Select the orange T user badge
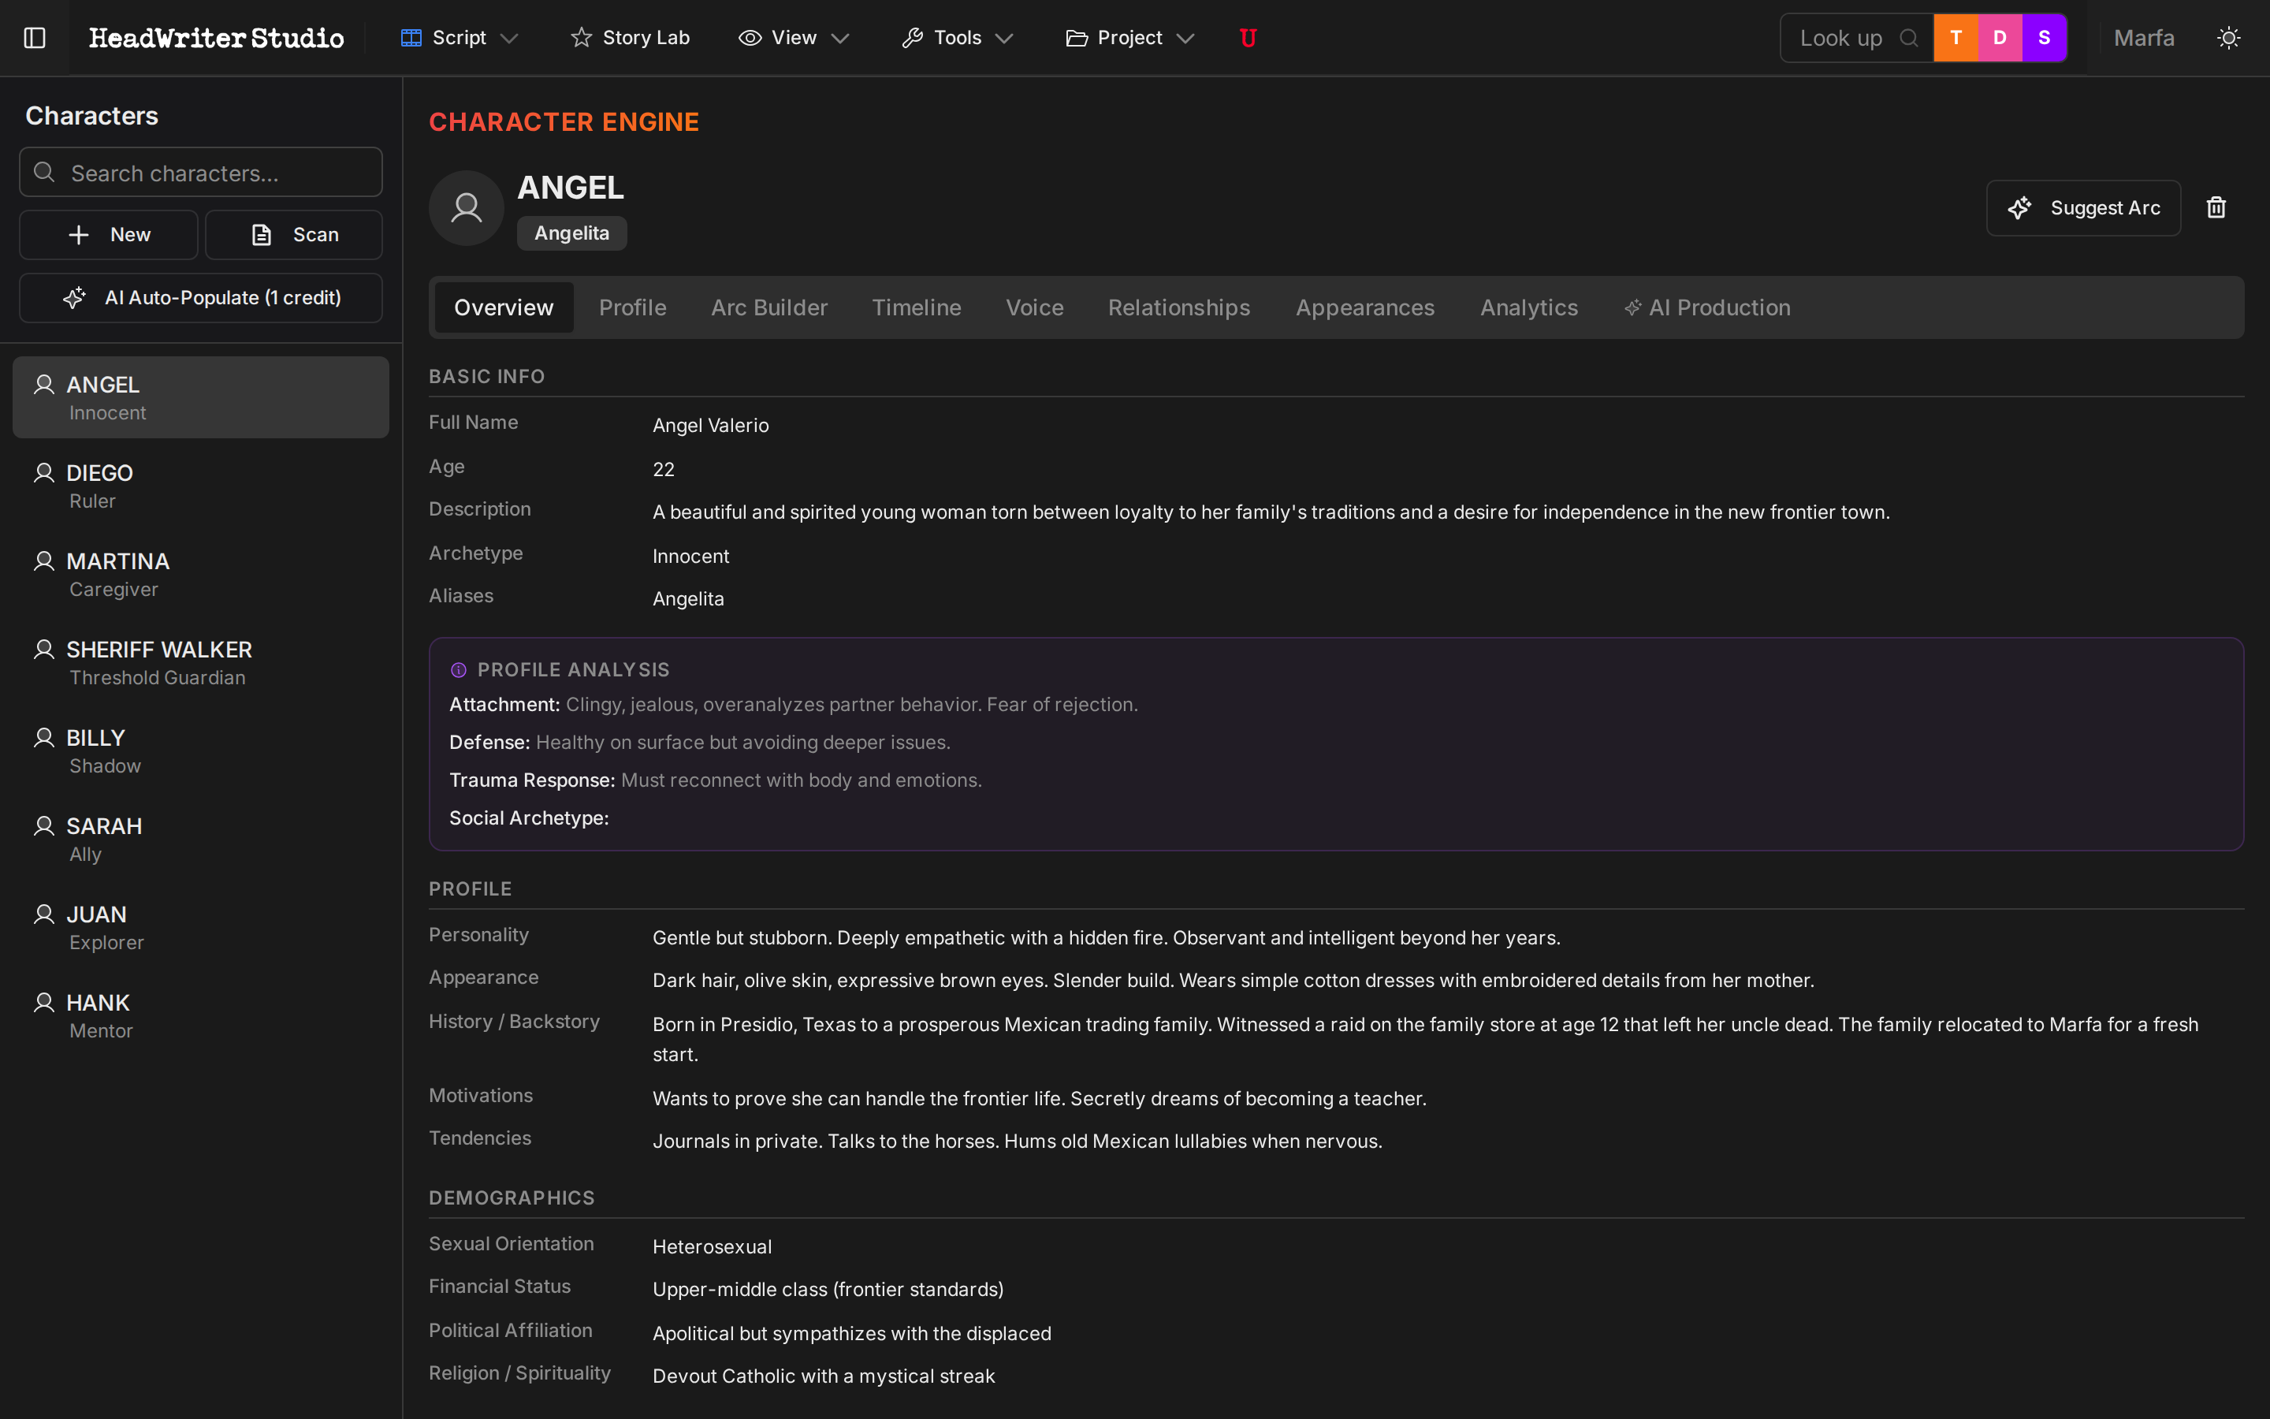 coord(1956,38)
